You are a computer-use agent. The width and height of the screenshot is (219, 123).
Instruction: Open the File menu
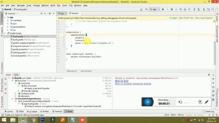(2, 5)
